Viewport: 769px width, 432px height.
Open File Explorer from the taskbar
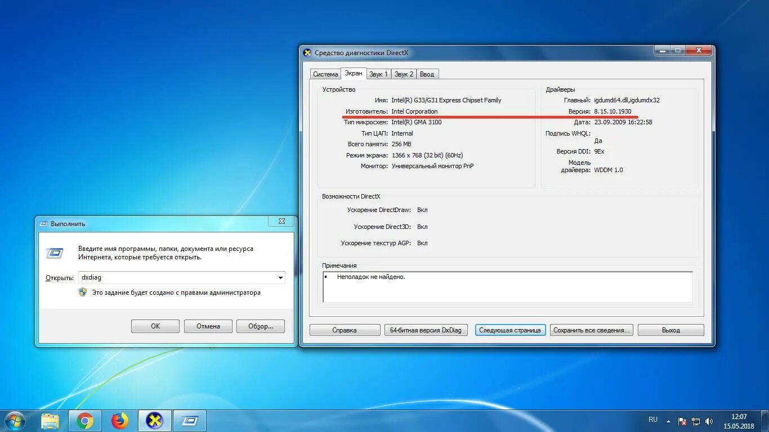click(50, 421)
